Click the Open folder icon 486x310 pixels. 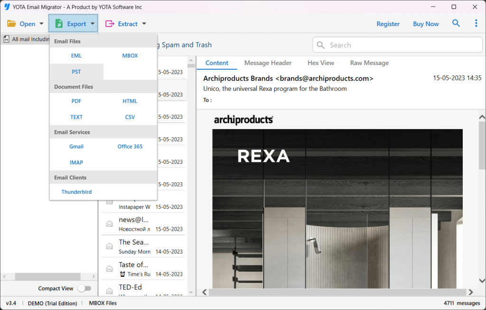[x=11, y=24]
